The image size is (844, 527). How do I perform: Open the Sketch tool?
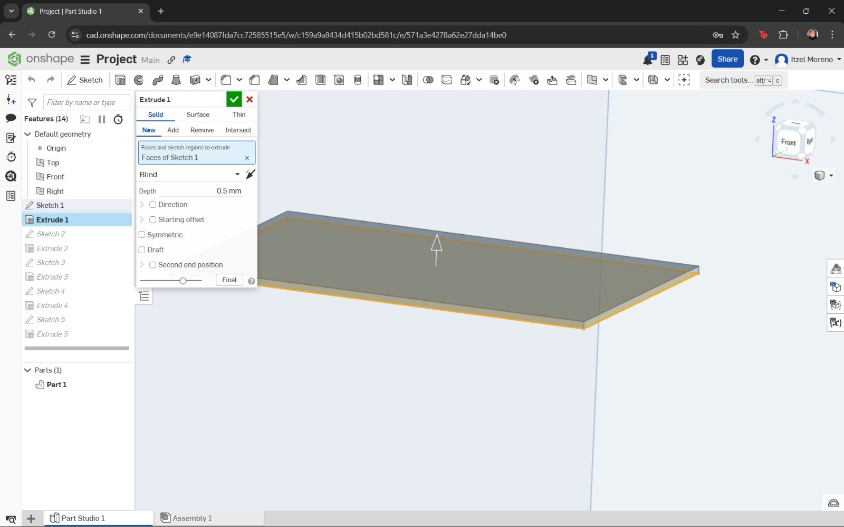[x=84, y=80]
